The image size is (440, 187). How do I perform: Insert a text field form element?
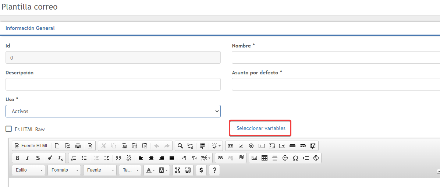[x=262, y=146]
